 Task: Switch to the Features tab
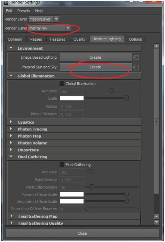(58, 39)
